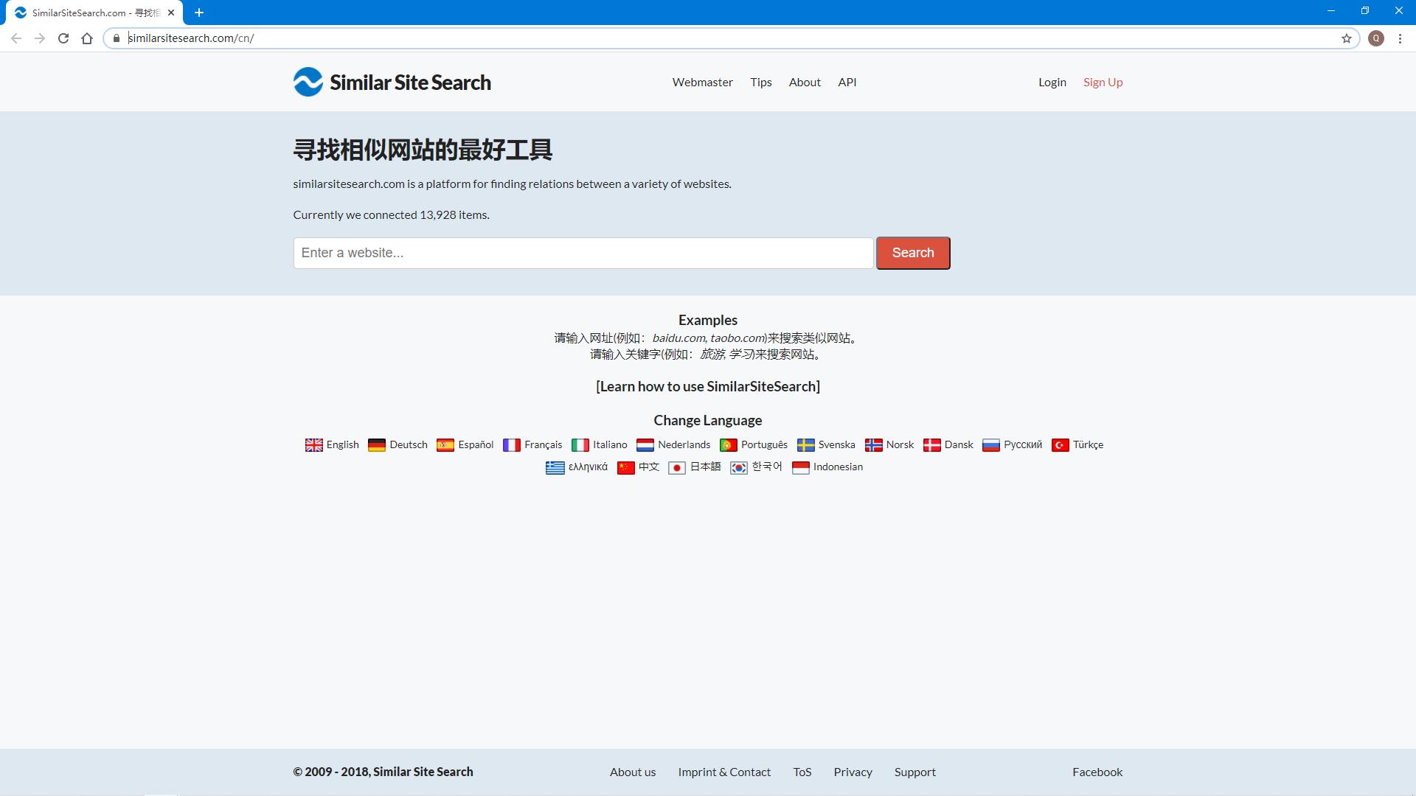Click the German flag icon
The height and width of the screenshot is (796, 1416).
coord(377,445)
